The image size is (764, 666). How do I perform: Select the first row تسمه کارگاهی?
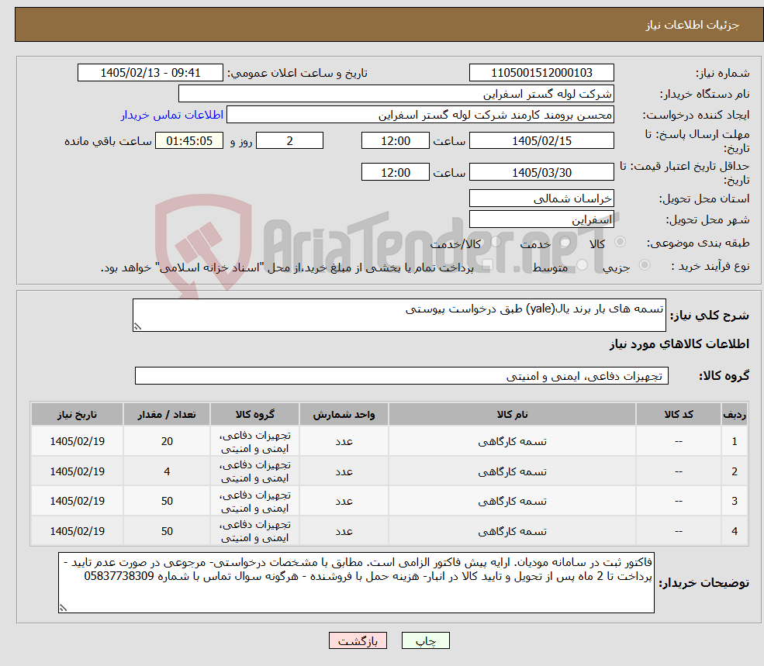pos(512,441)
